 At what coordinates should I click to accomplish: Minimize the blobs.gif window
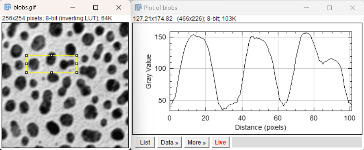pos(73,7)
